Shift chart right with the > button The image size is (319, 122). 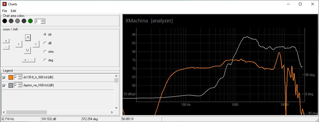coord(36,44)
